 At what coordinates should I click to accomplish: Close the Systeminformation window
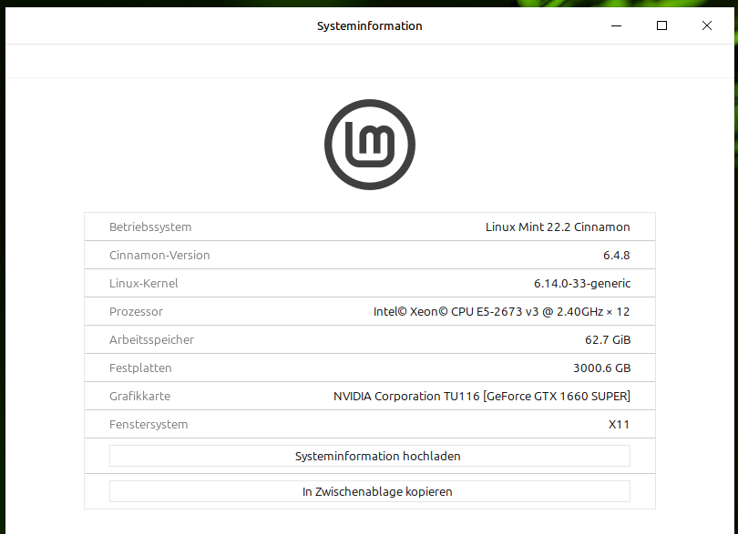point(707,25)
